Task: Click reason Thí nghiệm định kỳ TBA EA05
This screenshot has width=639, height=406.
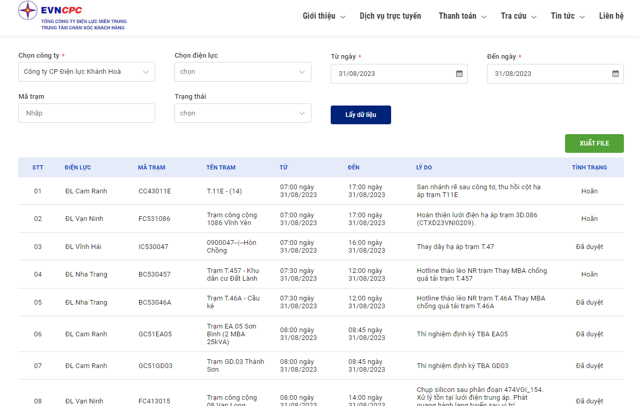Action: pyautogui.click(x=462, y=334)
